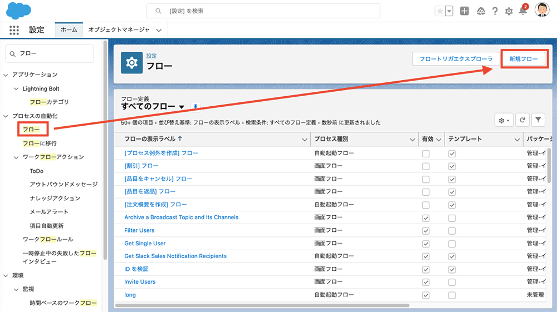This screenshot has height=312, width=557.
Task: Click the favorites star icon
Action: coord(440,11)
